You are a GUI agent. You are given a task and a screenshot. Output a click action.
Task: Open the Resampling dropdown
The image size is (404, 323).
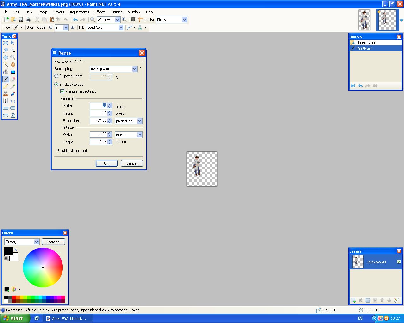point(114,69)
